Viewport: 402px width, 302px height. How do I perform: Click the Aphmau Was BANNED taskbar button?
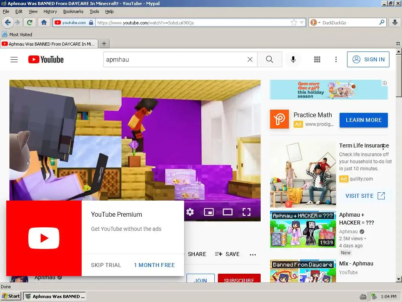coord(55,296)
